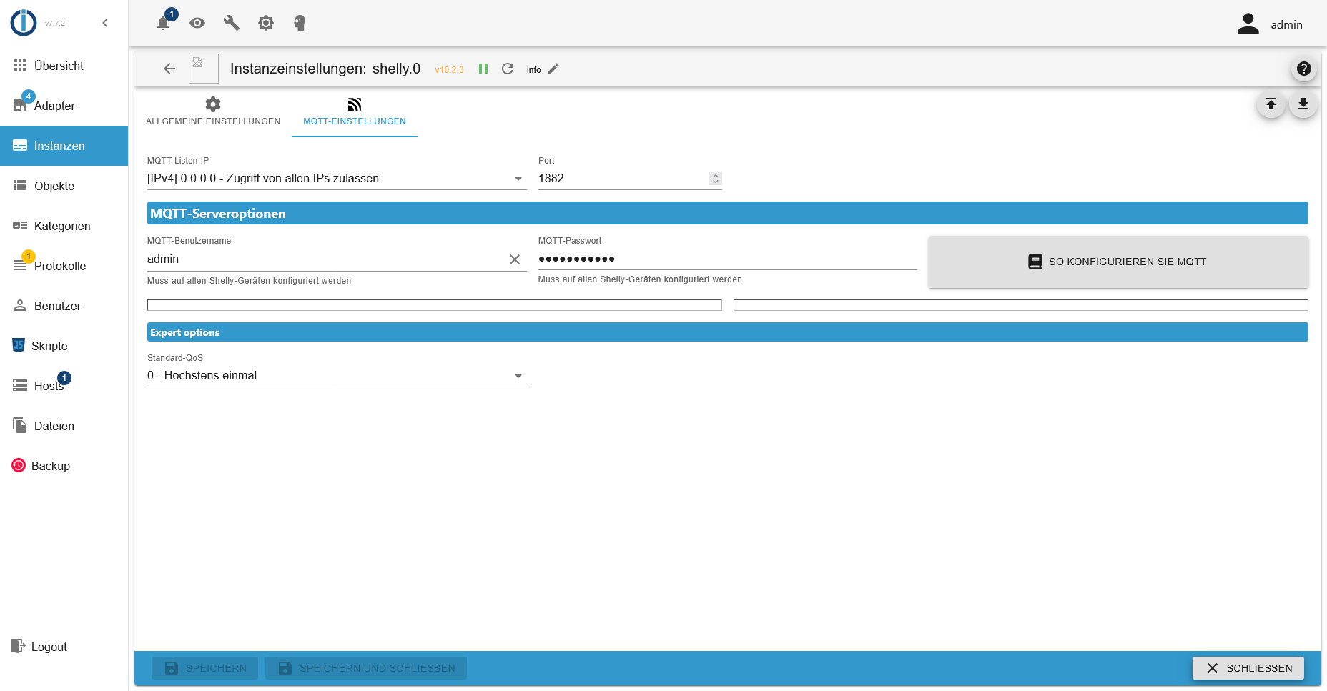The image size is (1327, 691).
Task: Pause the shelly.0 instance
Action: tap(483, 69)
